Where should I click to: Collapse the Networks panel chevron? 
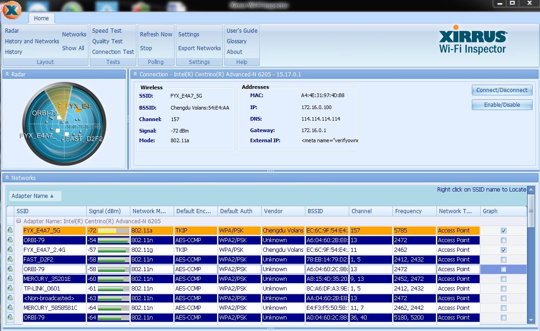[x=7, y=178]
